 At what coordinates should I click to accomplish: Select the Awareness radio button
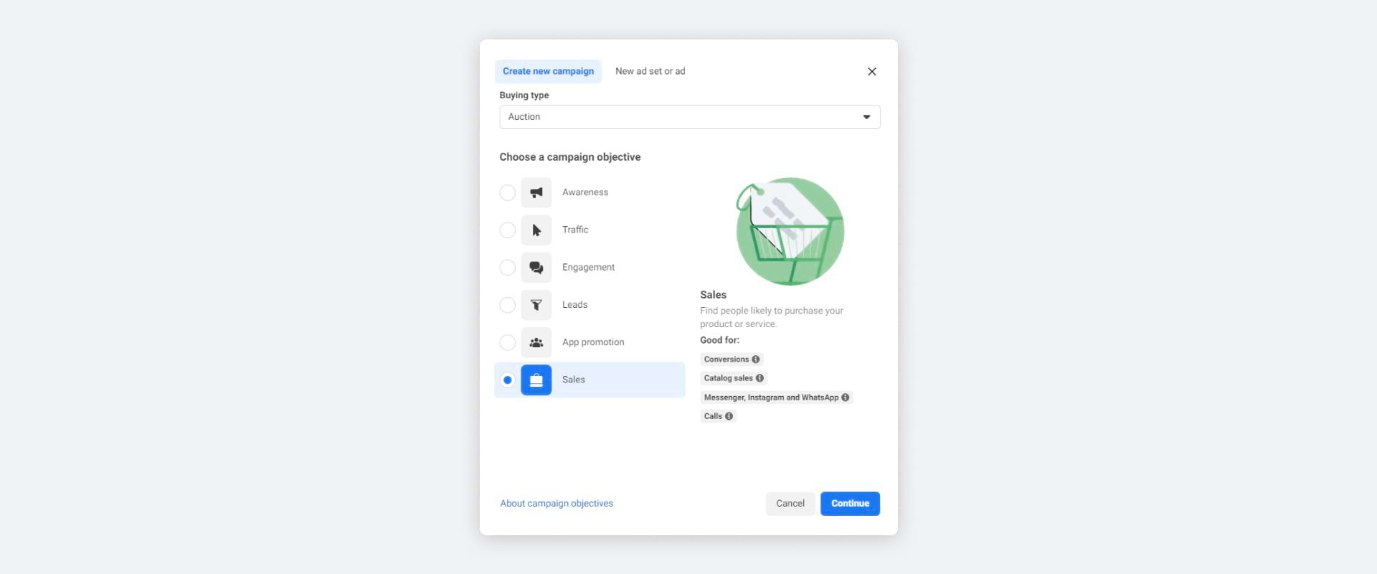pos(507,192)
